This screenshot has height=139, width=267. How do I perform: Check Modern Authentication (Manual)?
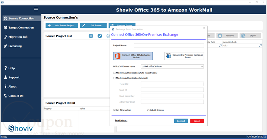pos(114,78)
